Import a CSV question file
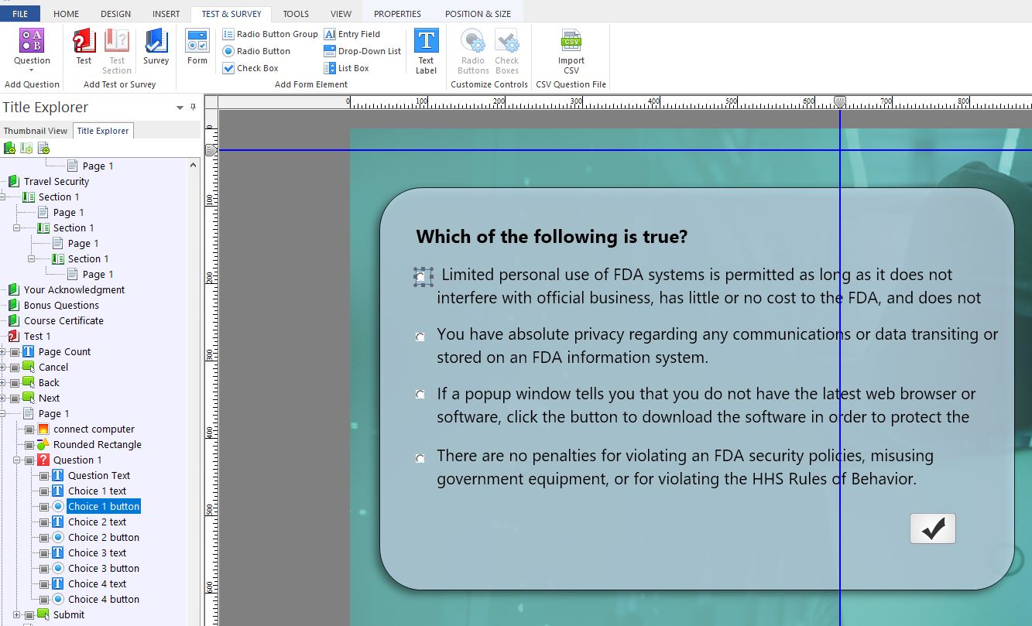This screenshot has height=626, width=1032. click(571, 51)
